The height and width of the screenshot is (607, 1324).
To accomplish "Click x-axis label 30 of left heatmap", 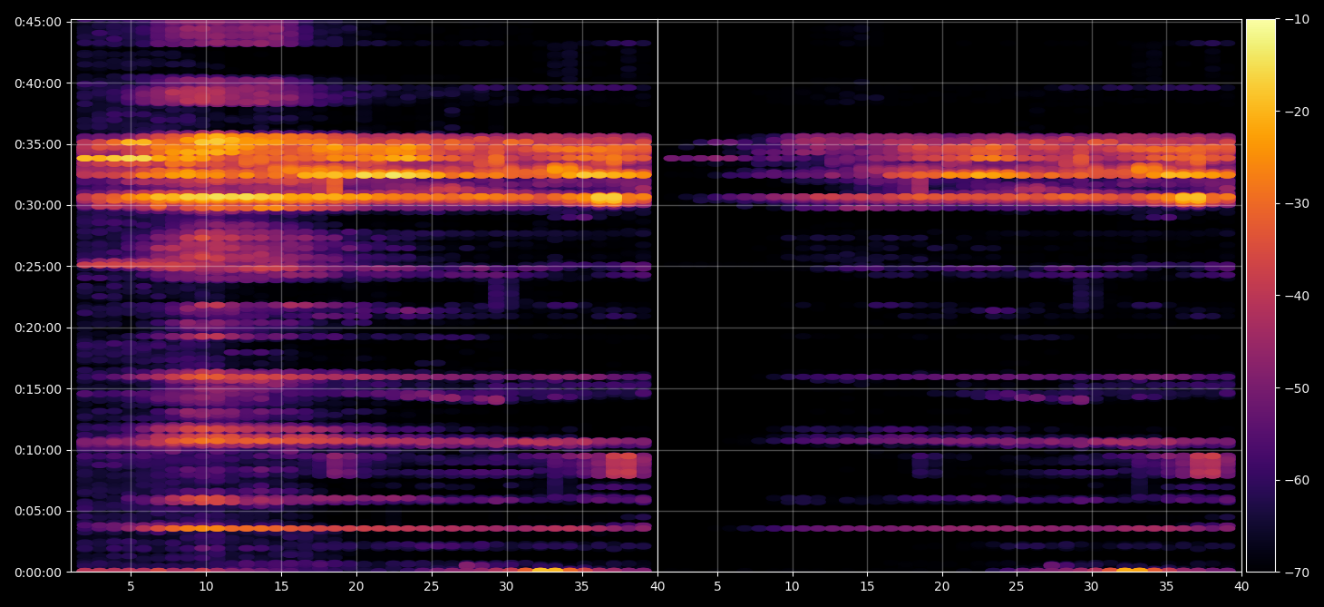I will (507, 587).
